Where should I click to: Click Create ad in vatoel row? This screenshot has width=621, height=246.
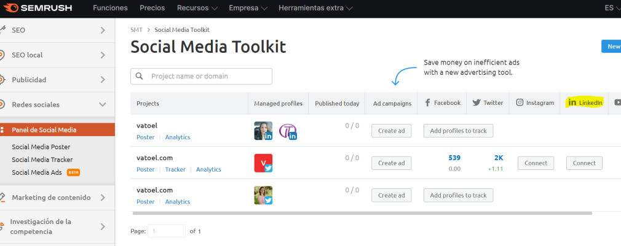391,131
